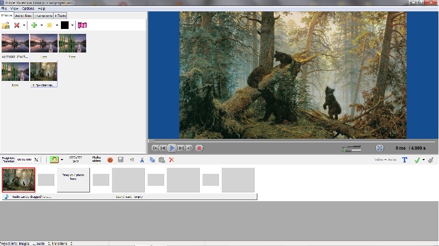Click the yellow sun brightness icon
Viewport: 439px width, 246px height.
[x=49, y=25]
